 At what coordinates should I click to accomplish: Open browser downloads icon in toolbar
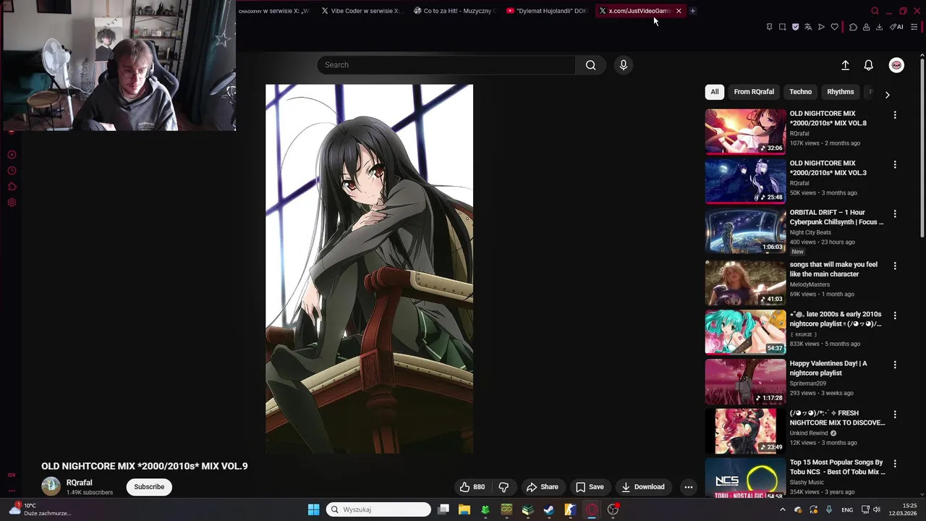pyautogui.click(x=879, y=27)
